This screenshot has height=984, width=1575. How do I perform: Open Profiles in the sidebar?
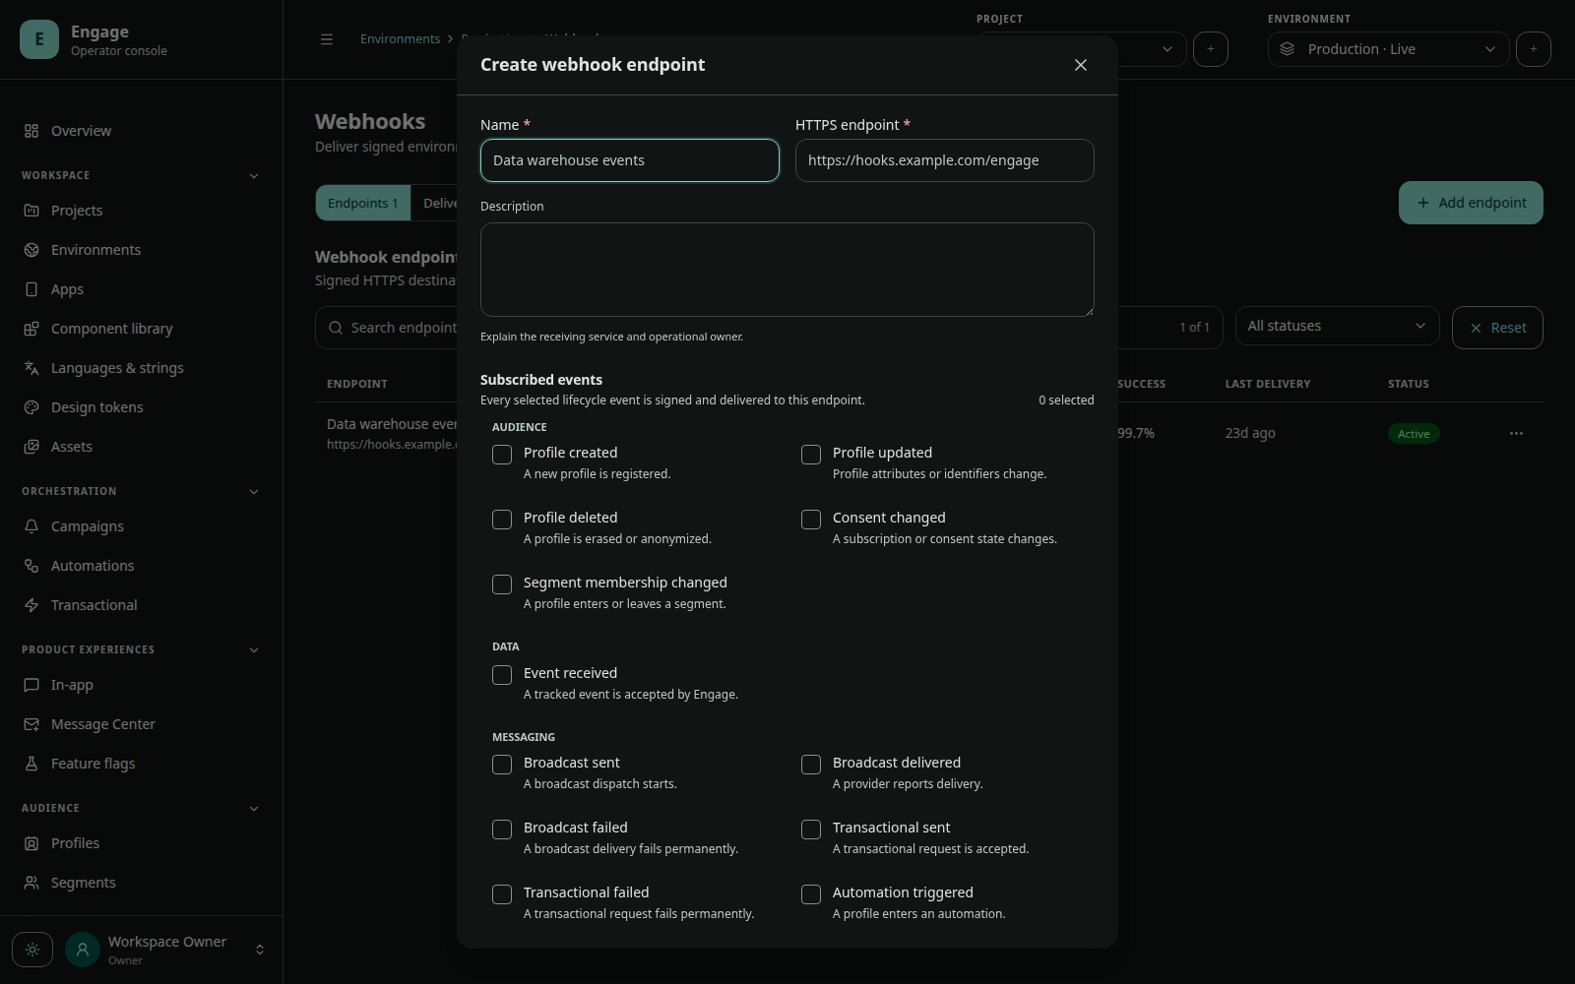tap(75, 843)
